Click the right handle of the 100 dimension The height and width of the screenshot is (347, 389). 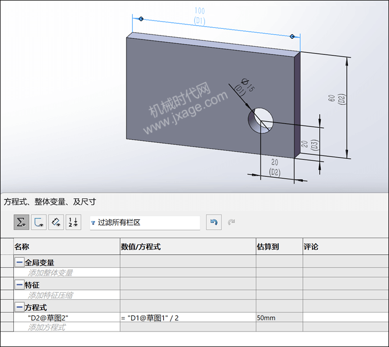coord(292,37)
